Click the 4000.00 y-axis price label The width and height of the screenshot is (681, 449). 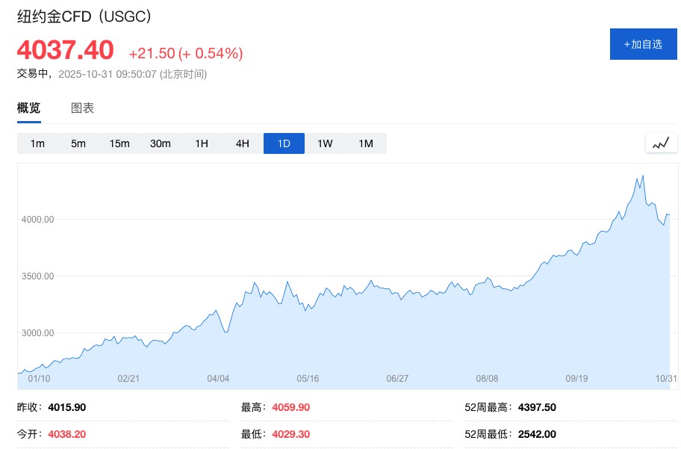[38, 220]
